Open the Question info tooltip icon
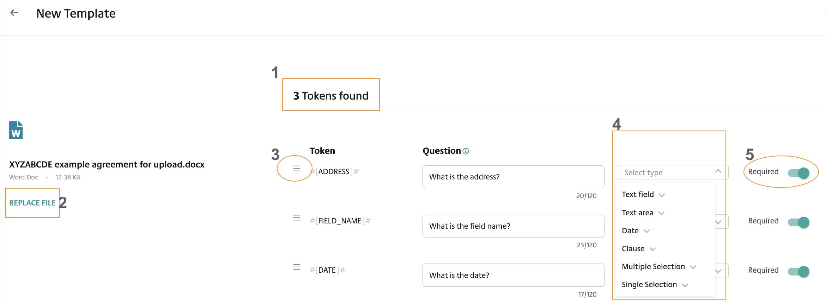Screen dimensions: 826x304 click(466, 151)
